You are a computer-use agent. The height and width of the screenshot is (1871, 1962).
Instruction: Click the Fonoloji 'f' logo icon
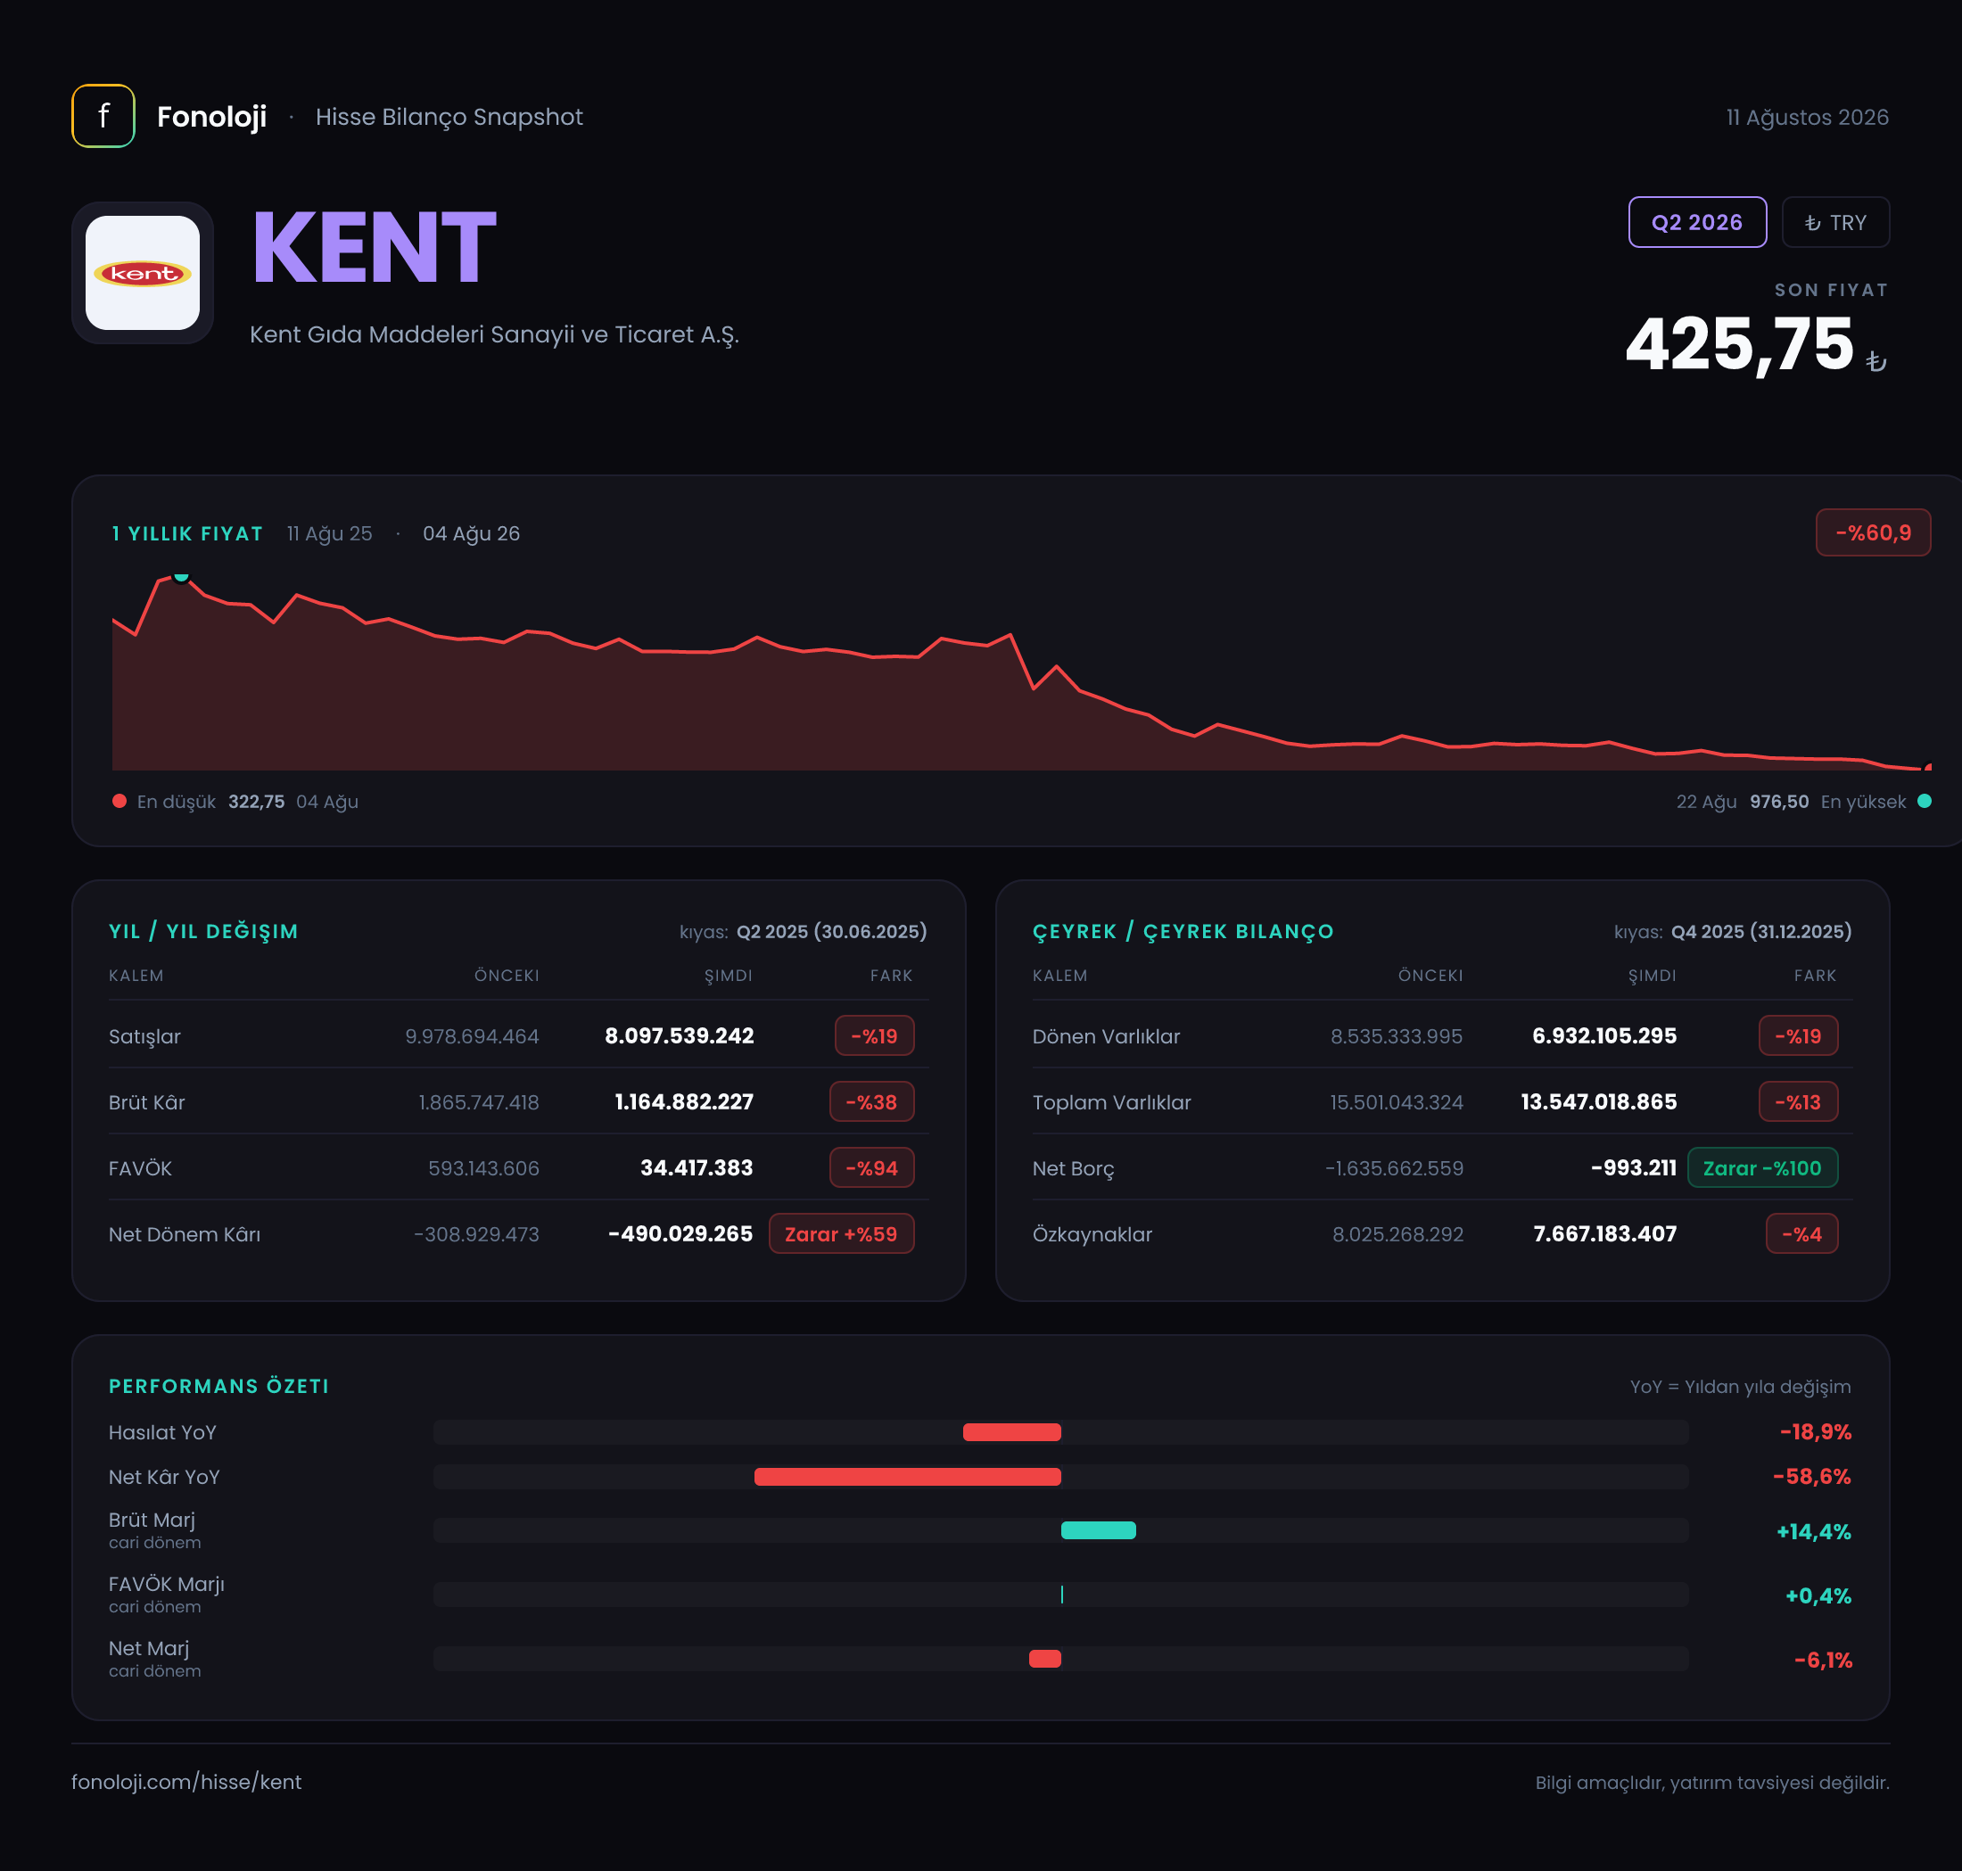[x=103, y=116]
